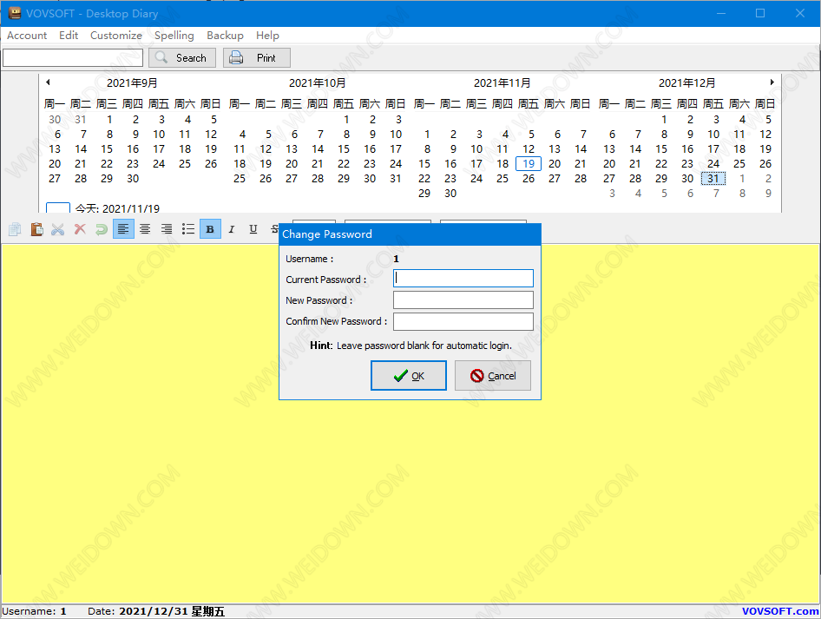This screenshot has width=821, height=619.
Task: Focus the Current Password field
Action: pos(463,278)
